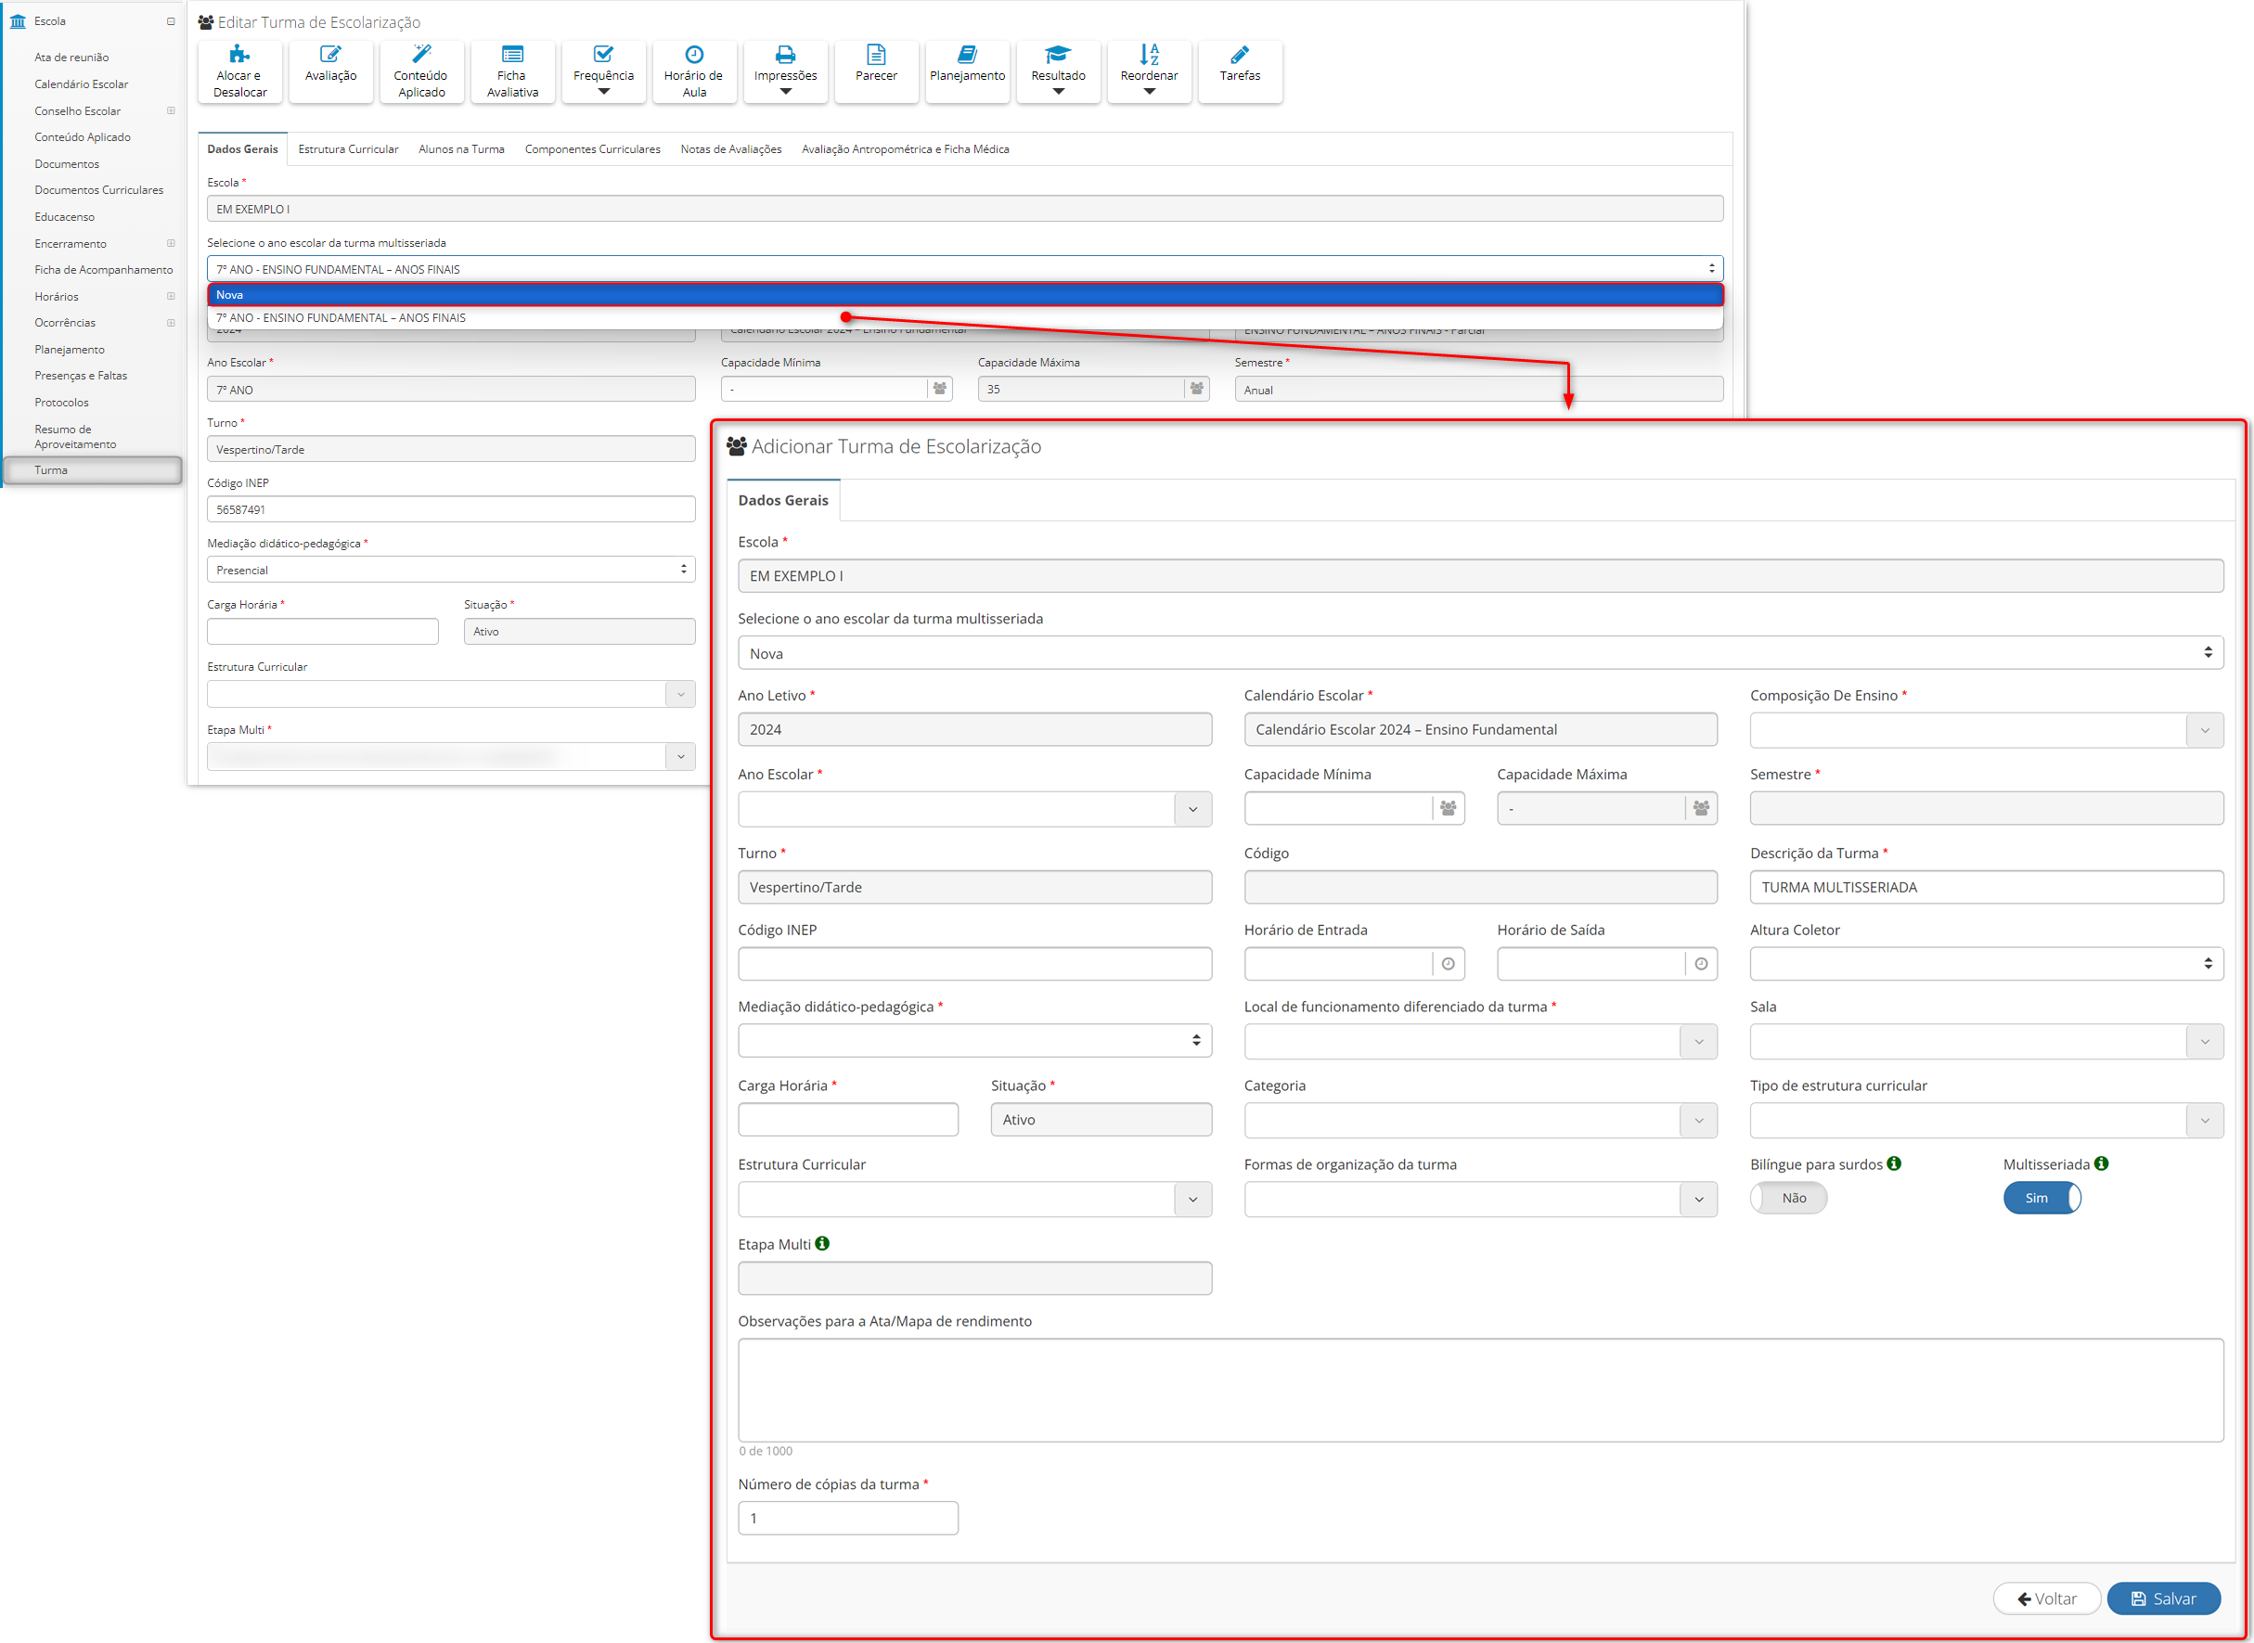The image size is (2254, 1643).
Task: Open Composição De Ensino dropdown
Action: 1987,730
